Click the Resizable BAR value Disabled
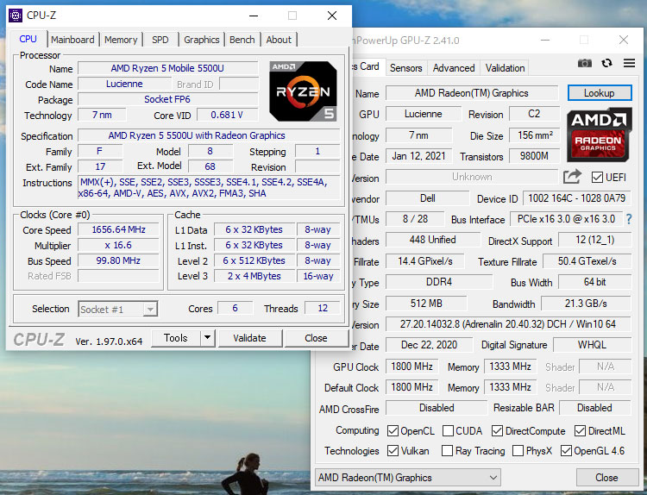The width and height of the screenshot is (647, 495). (594, 408)
